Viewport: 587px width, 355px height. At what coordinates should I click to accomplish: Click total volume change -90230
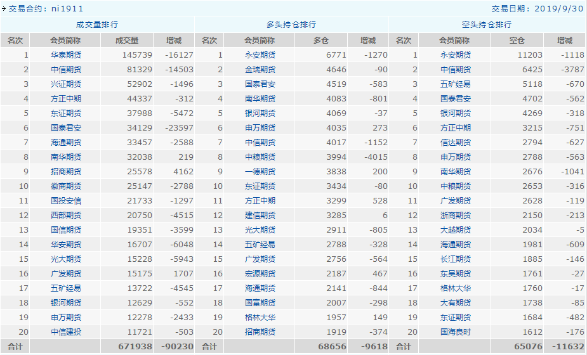click(178, 347)
